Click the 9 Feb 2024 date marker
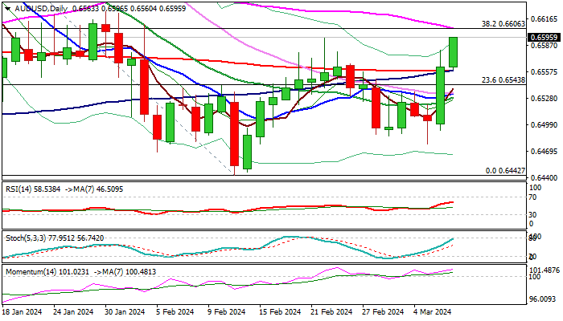The image size is (563, 321). coord(227,312)
